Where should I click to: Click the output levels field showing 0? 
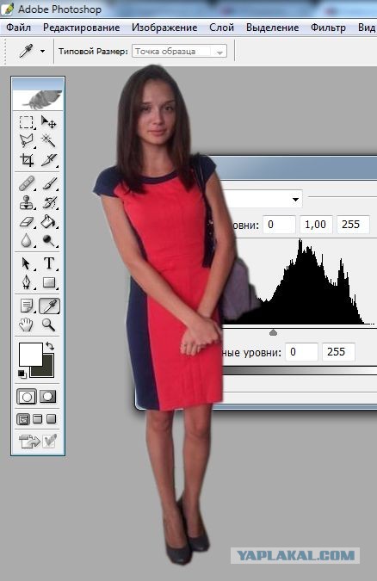click(x=301, y=352)
